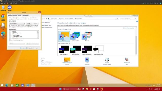Select the Lines and colors theme
Screen dimensions: 162x91
point(75,36)
